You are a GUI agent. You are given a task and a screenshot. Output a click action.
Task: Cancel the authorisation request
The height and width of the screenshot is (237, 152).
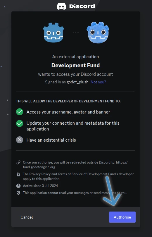tap(27, 217)
